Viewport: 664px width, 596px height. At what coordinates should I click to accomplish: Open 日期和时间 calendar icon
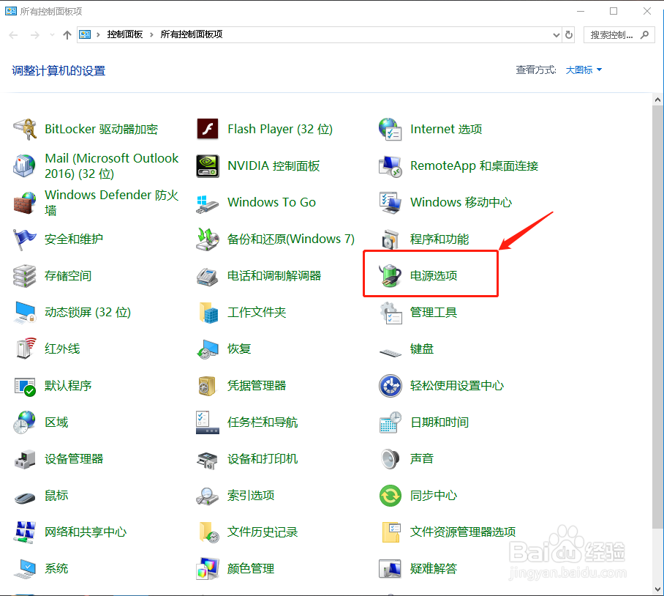point(390,422)
